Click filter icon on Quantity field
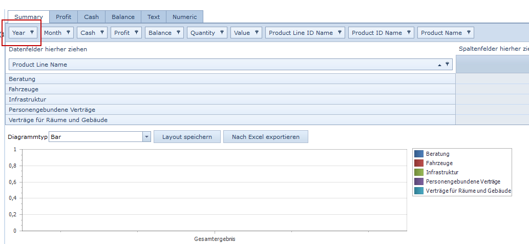The height and width of the screenshot is (244, 529). tap(222, 33)
